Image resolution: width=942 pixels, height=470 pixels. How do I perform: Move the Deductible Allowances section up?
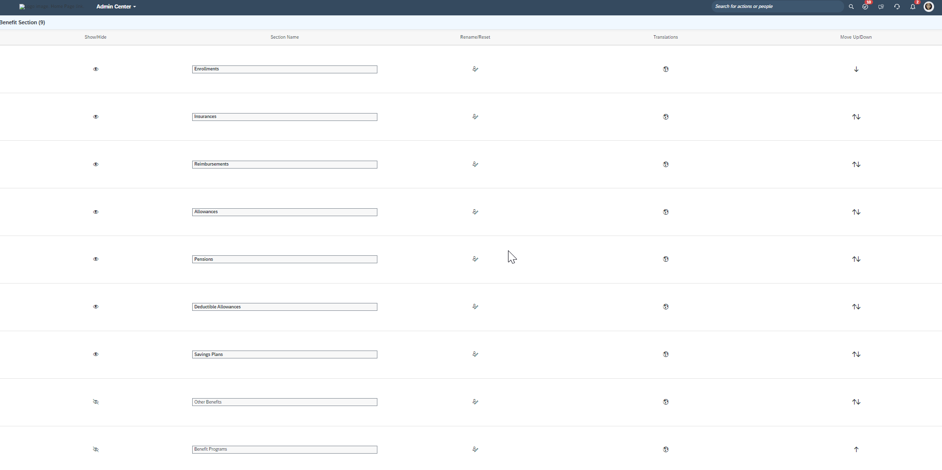[854, 307]
